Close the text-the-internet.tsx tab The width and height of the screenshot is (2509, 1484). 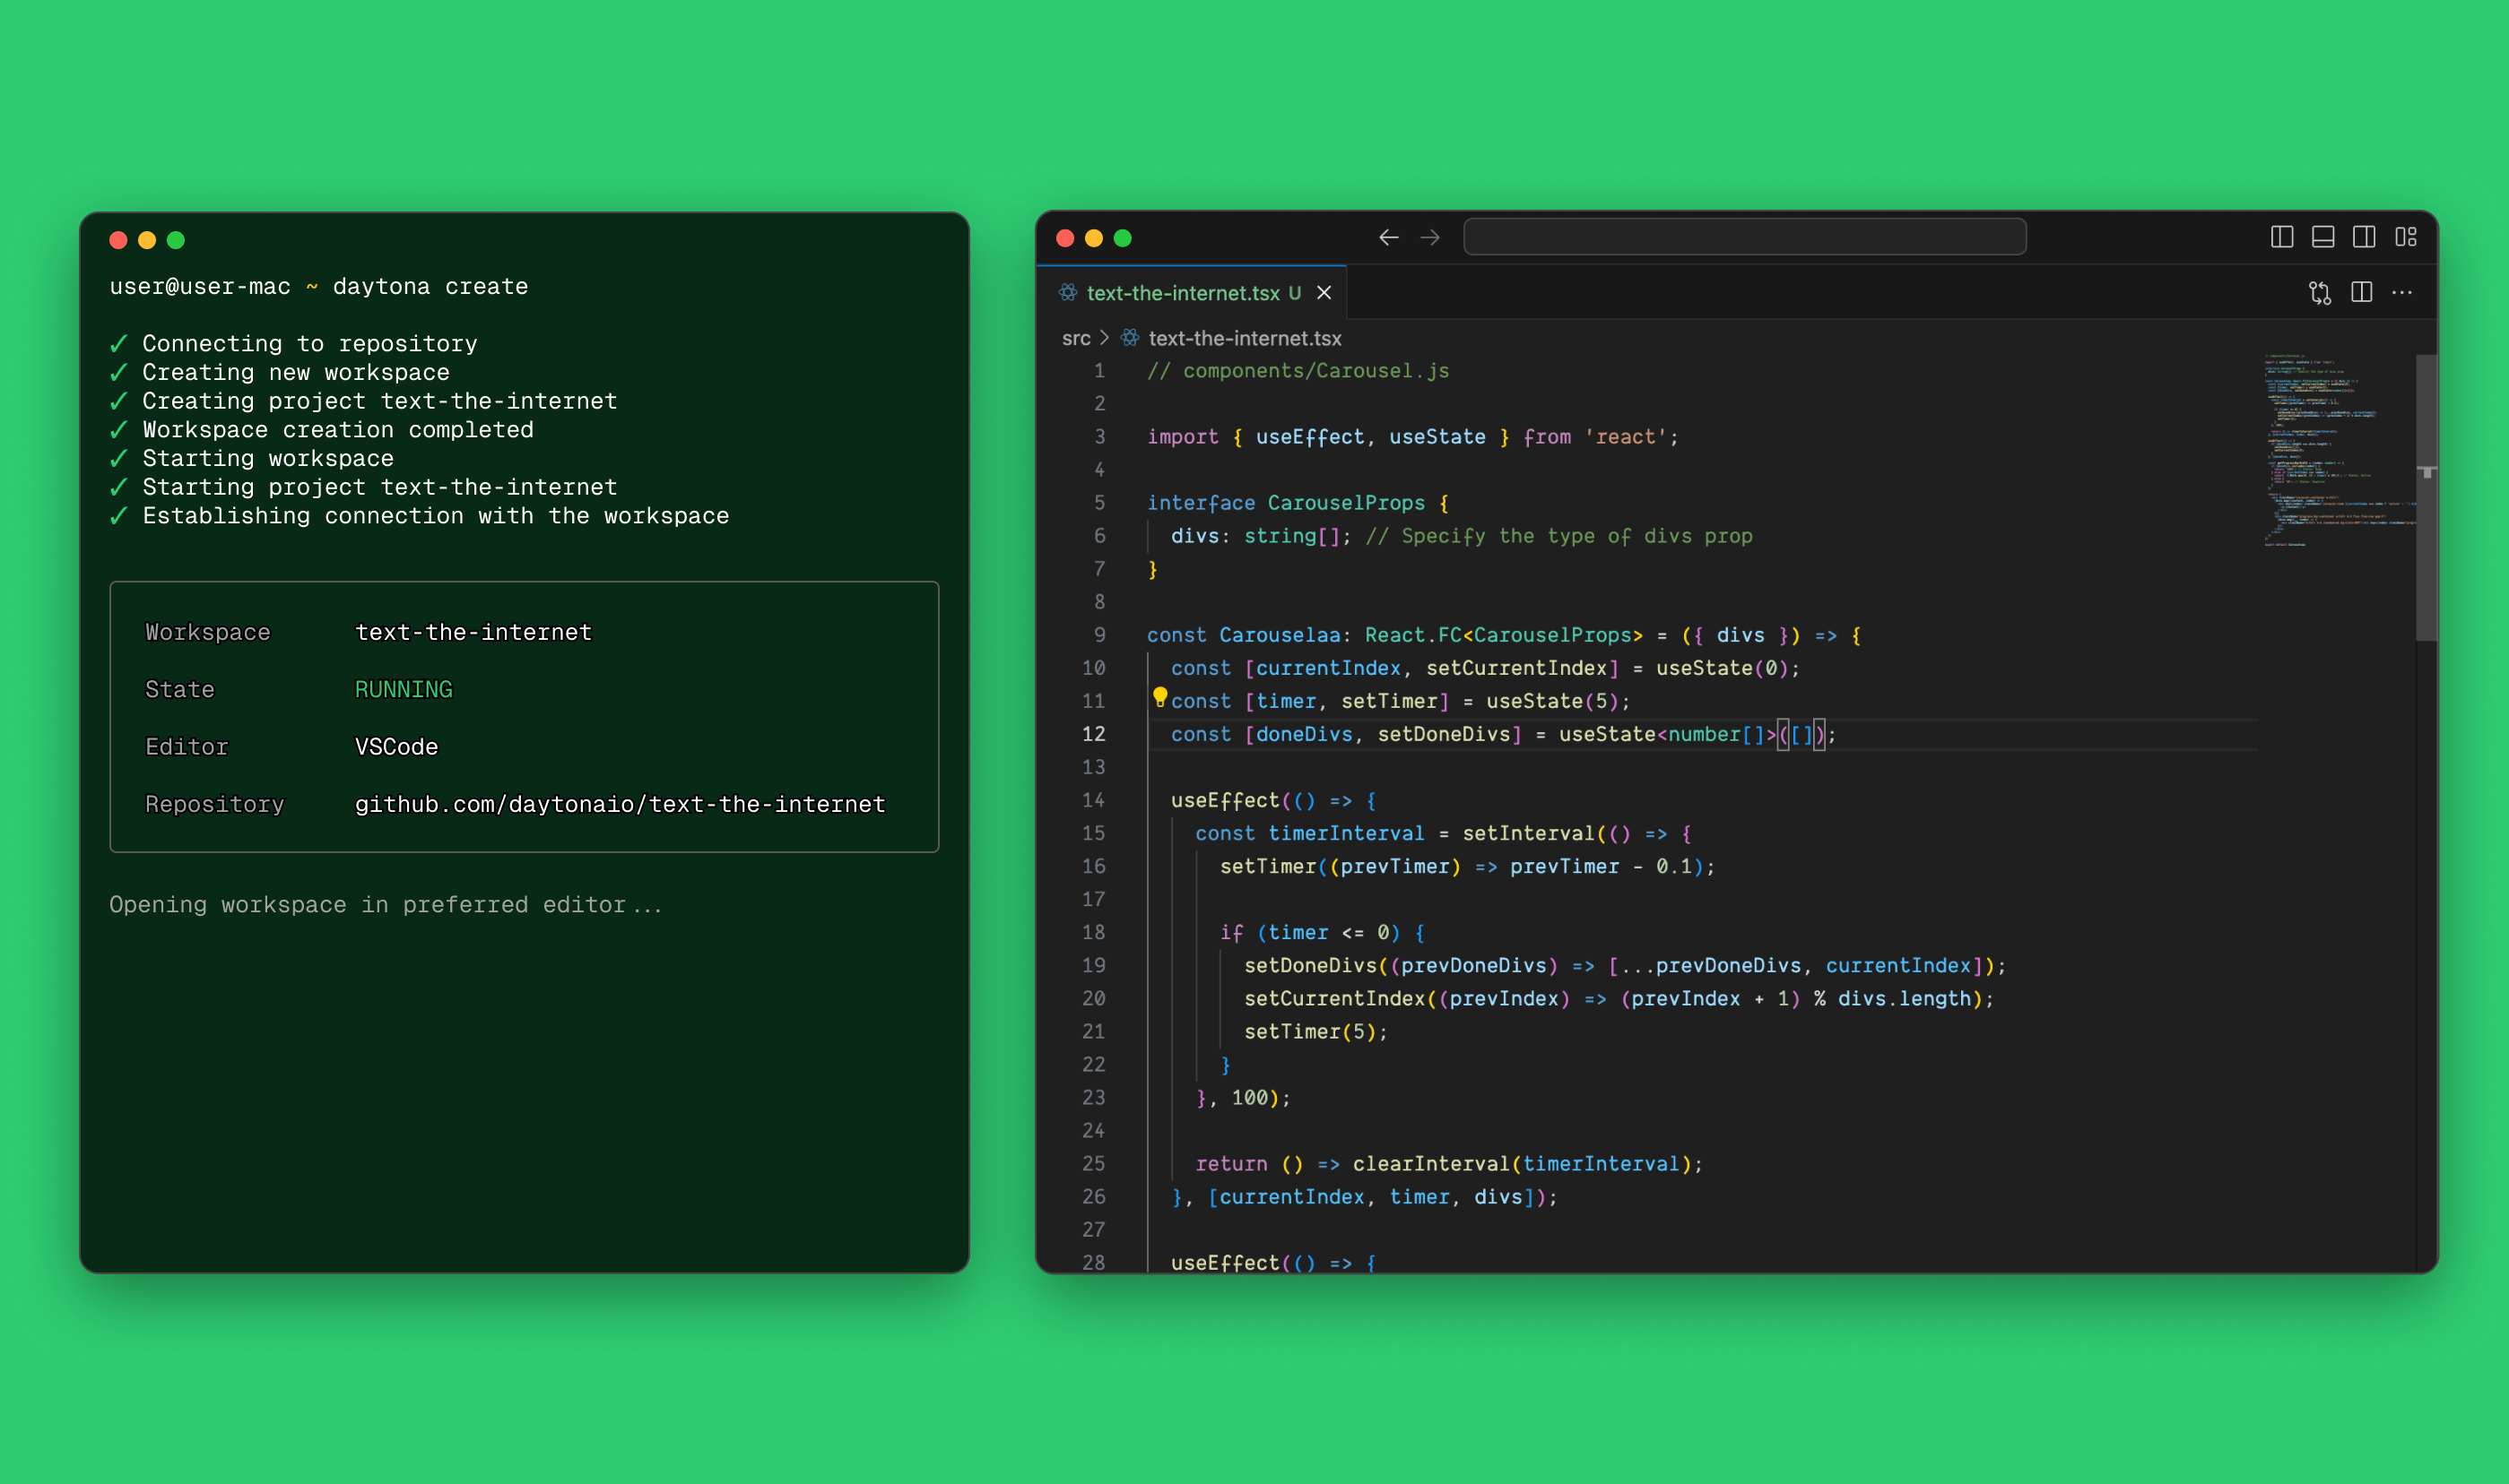1324,293
